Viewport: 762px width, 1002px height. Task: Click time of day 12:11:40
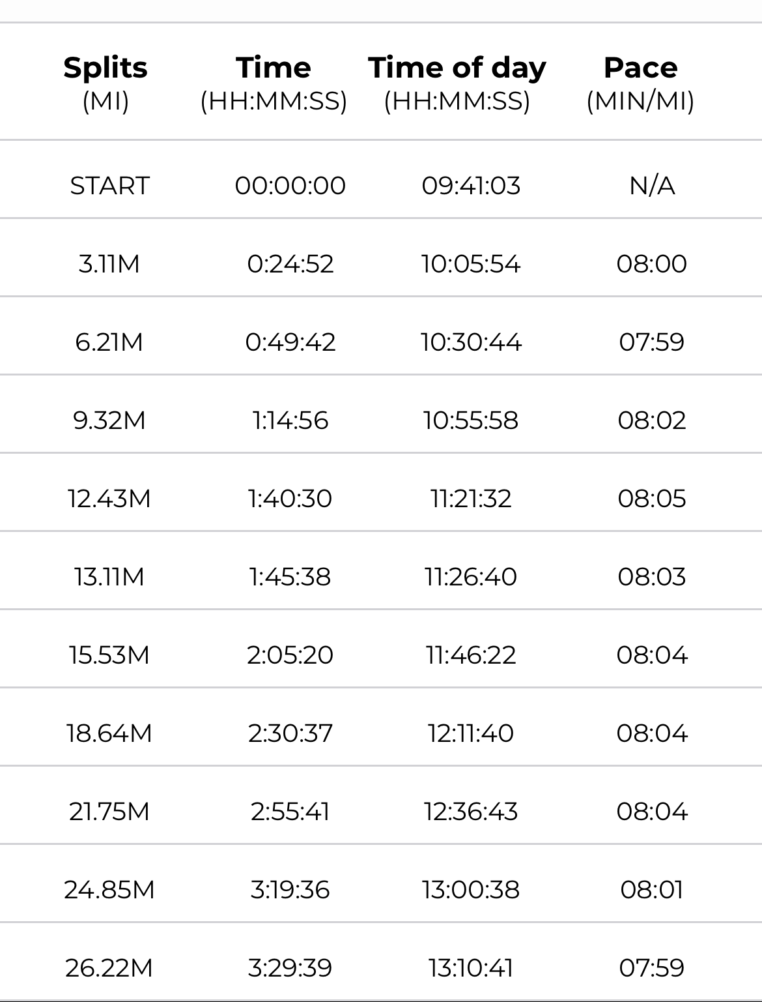(471, 733)
